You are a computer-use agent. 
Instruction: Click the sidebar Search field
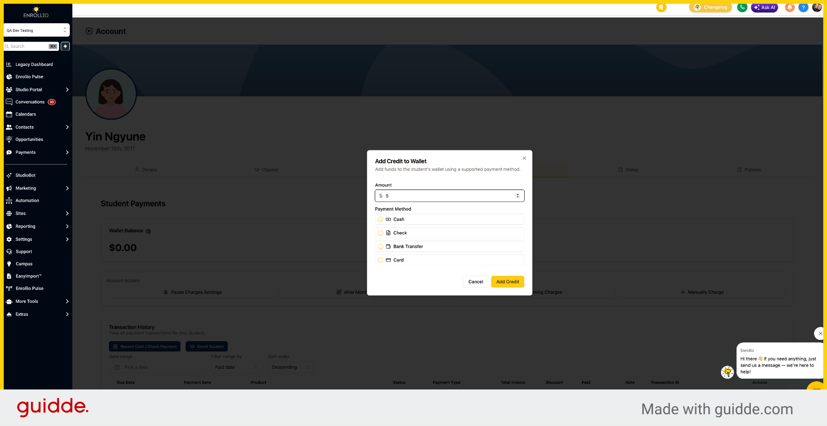click(x=31, y=46)
